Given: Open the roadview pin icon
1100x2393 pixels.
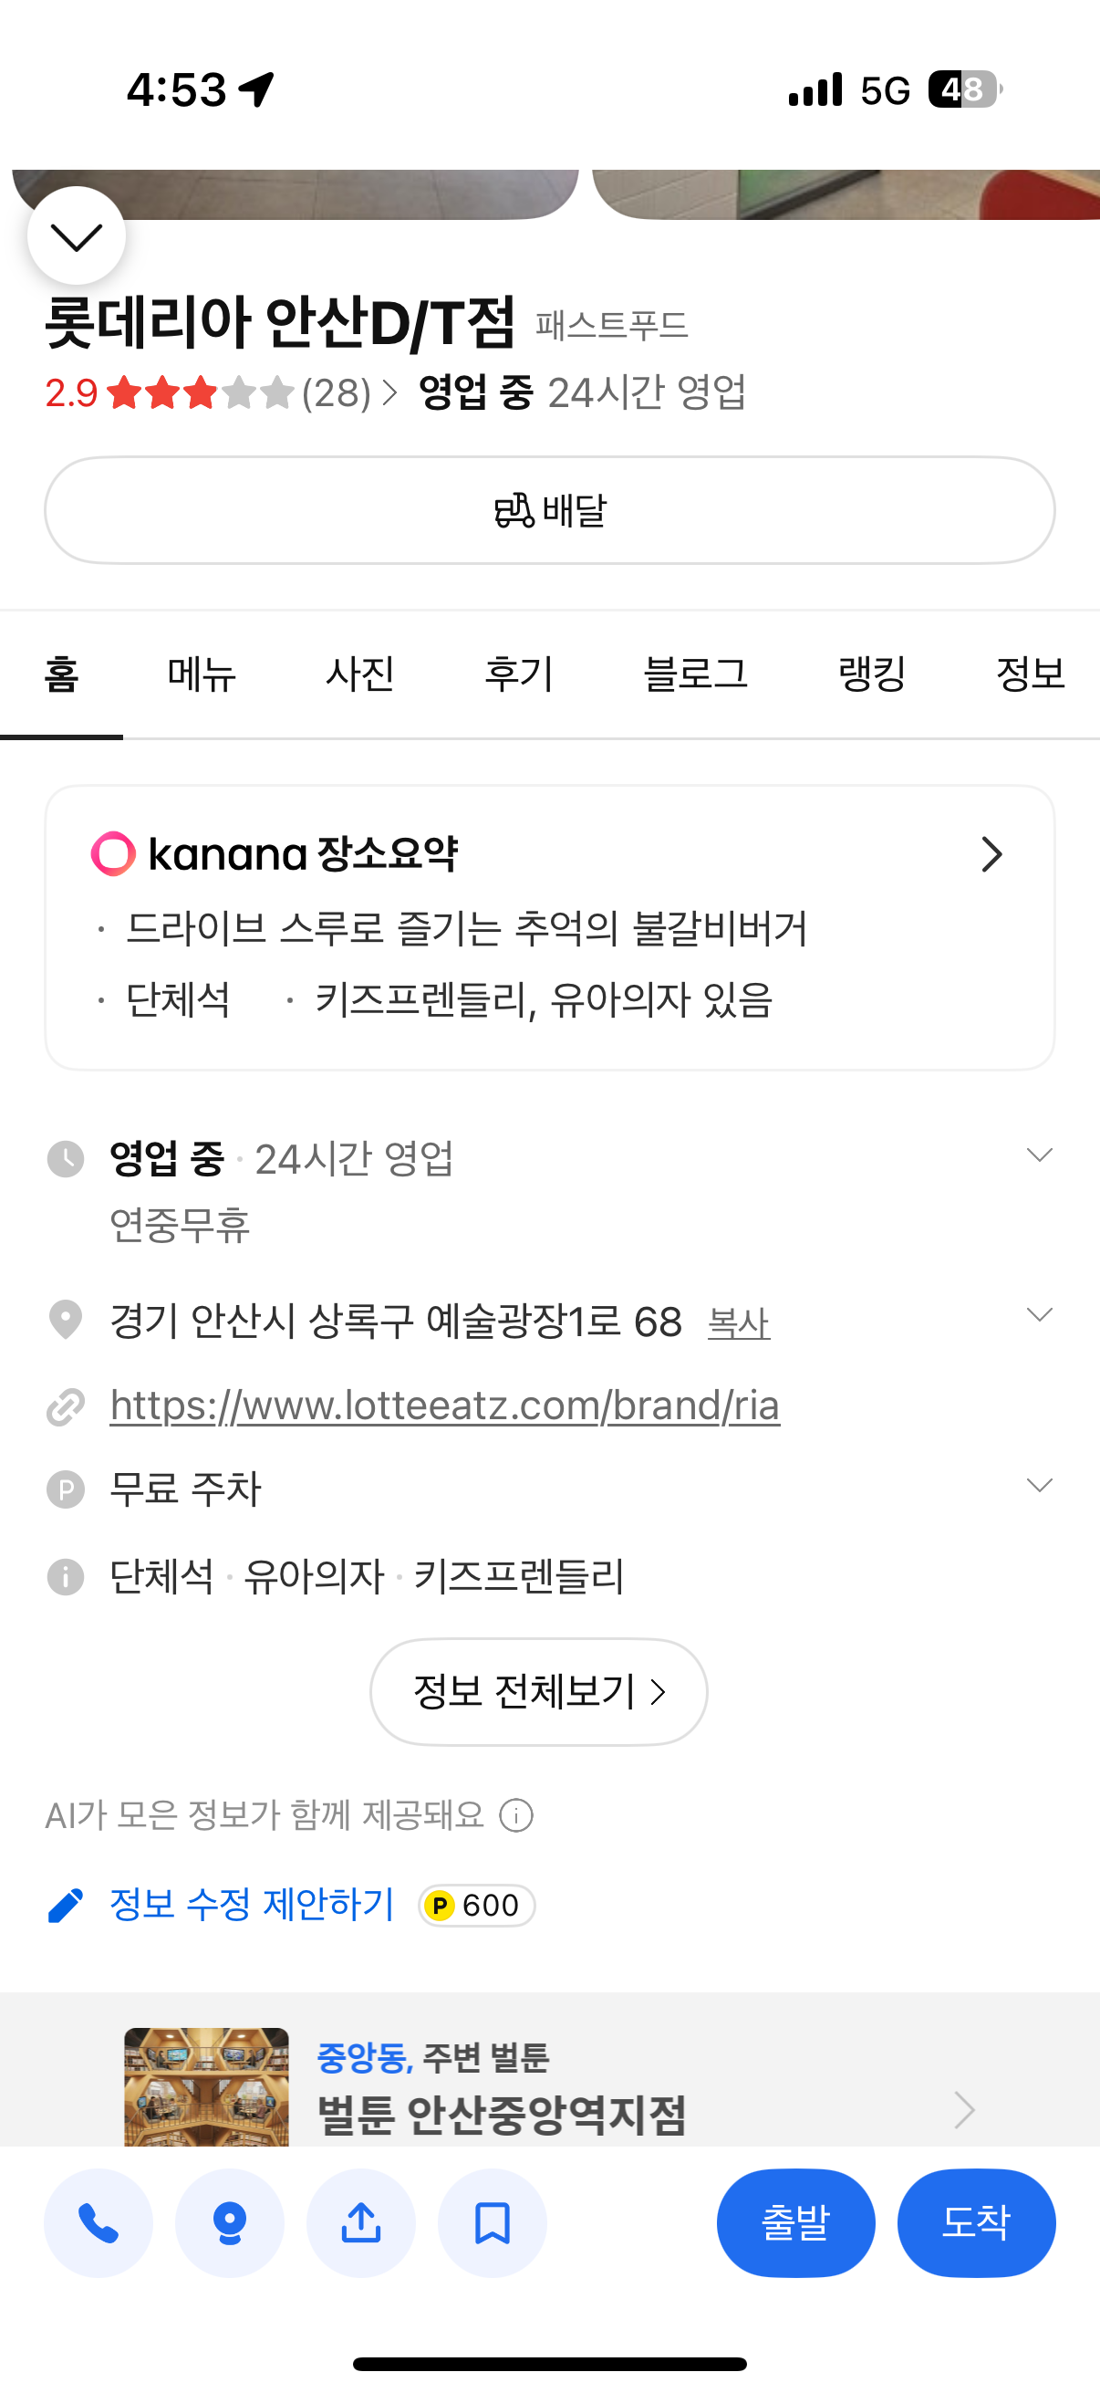Looking at the screenshot, I should (x=229, y=2222).
